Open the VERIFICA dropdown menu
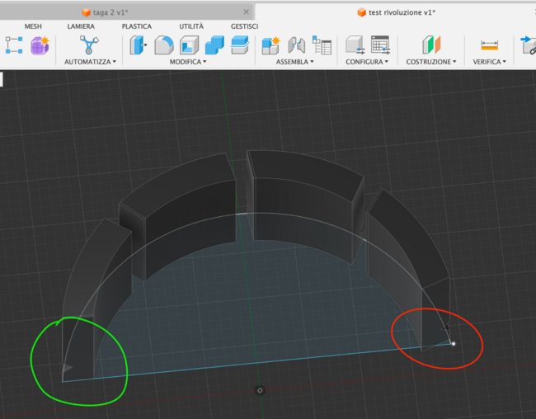This screenshot has height=419, width=536. click(x=490, y=62)
